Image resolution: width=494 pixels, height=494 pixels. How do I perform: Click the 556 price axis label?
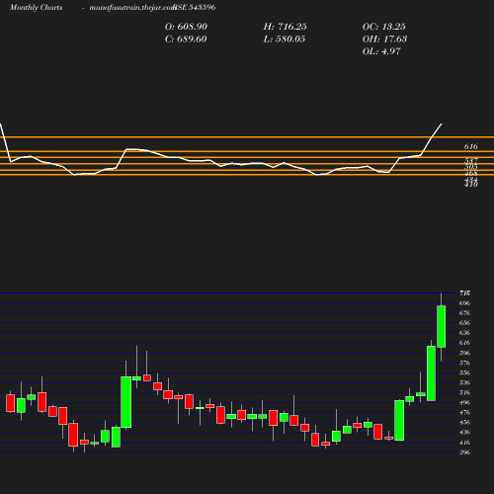click(x=464, y=372)
